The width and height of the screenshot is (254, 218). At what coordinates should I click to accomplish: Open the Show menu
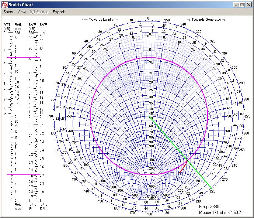8,12
